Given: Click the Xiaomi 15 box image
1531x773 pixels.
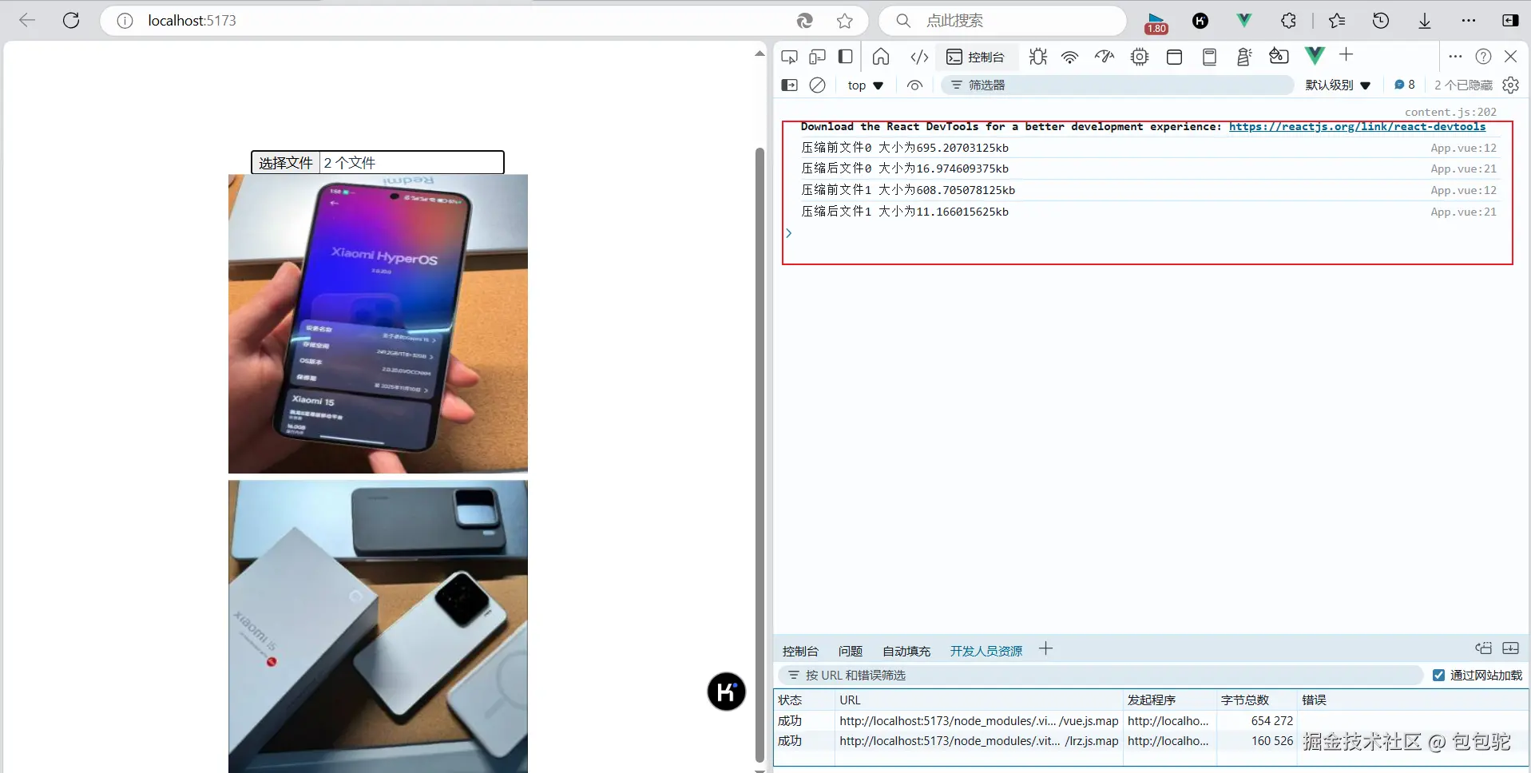Looking at the screenshot, I should coord(378,626).
